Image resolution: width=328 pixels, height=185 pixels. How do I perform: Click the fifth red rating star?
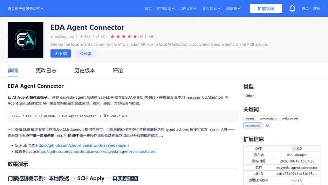pos(135,37)
